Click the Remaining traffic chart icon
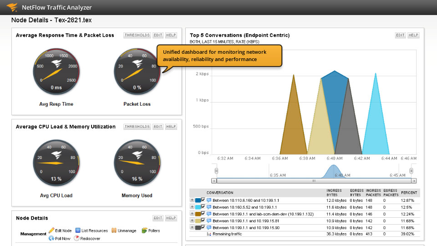This screenshot has width=437, height=246. click(x=209, y=234)
